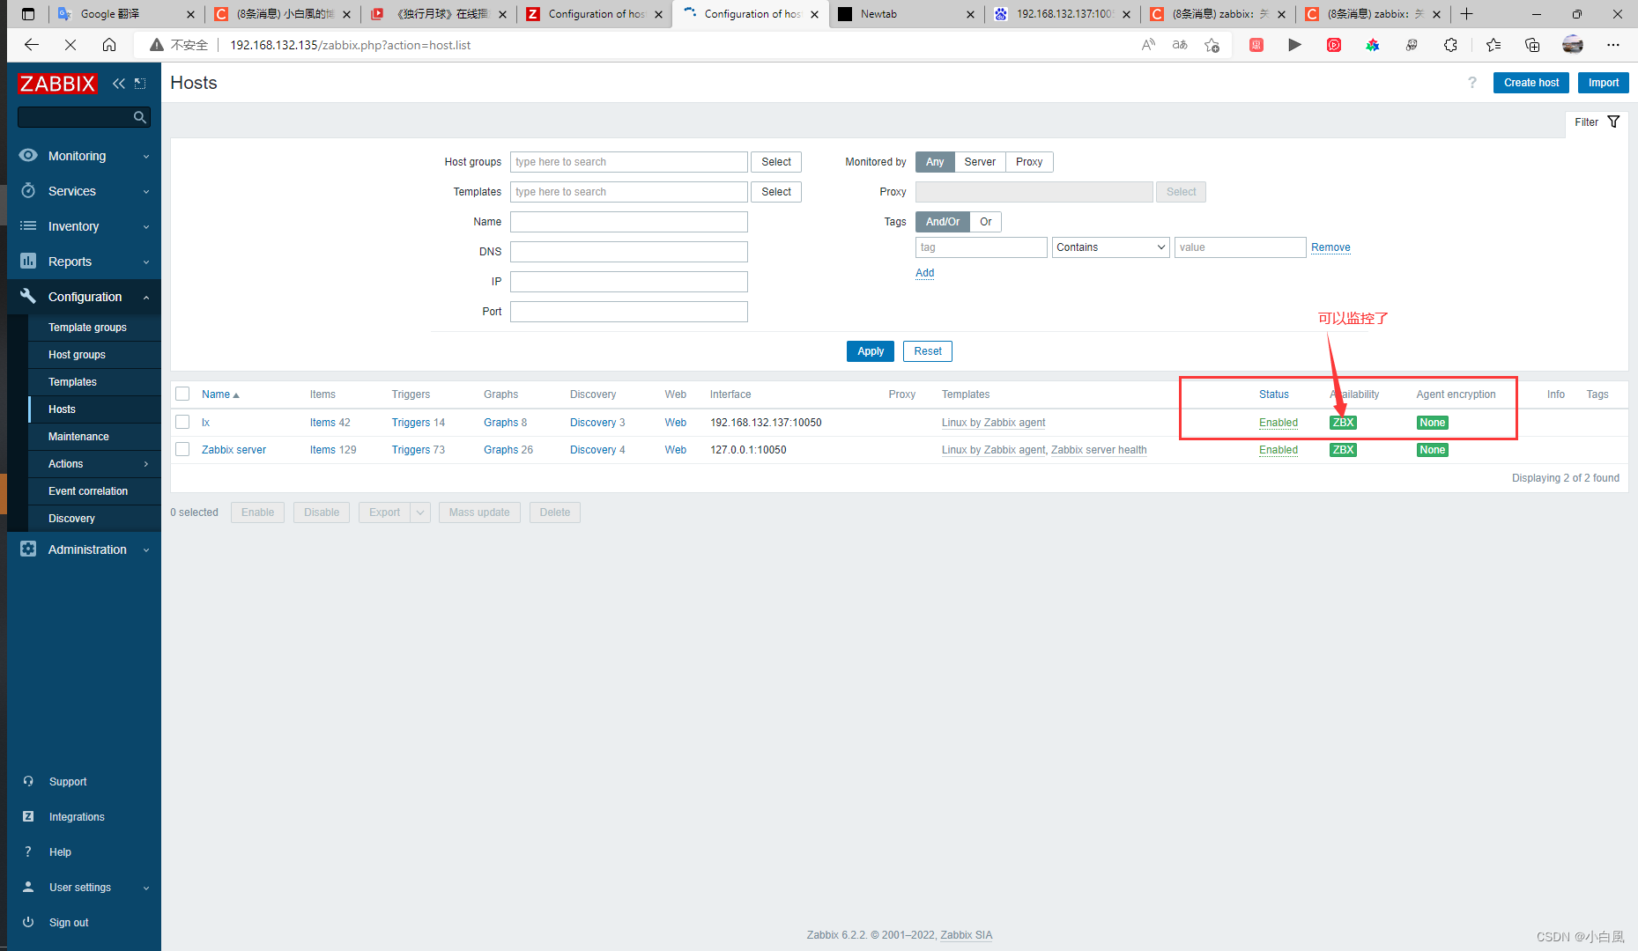Sort hosts by Name column header
The image size is (1638, 951).
(220, 394)
